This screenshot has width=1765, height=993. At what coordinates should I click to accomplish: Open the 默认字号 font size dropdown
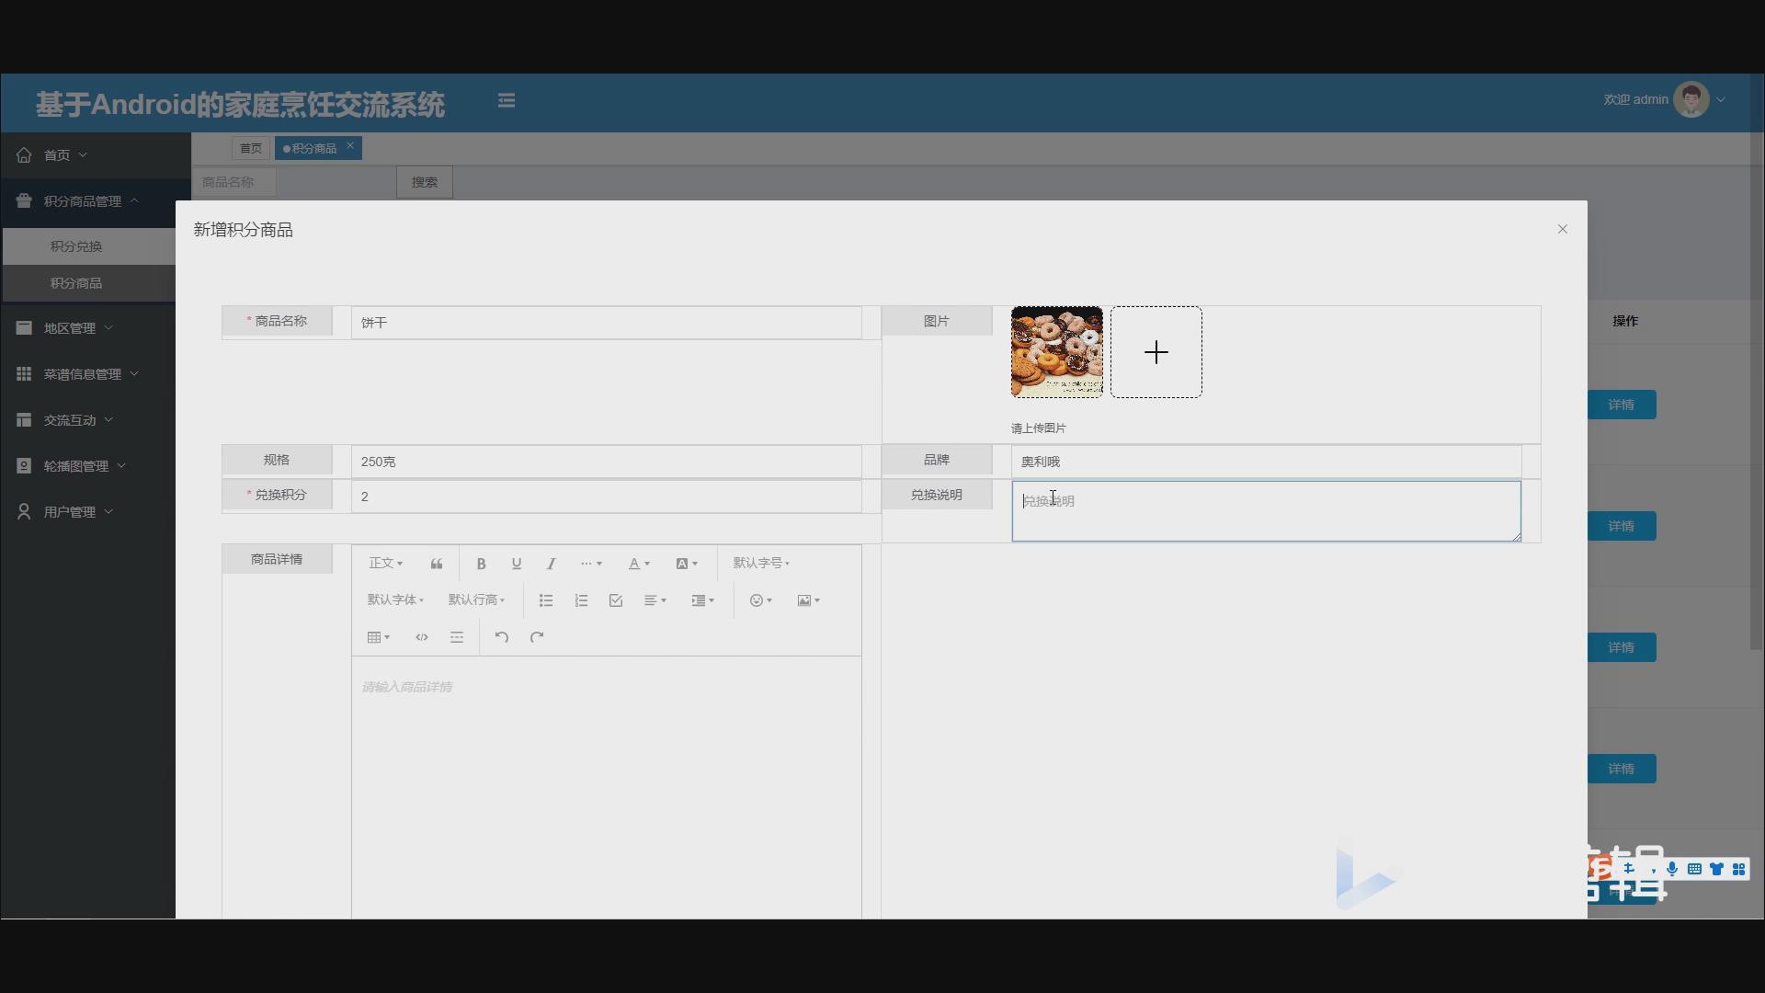(761, 564)
